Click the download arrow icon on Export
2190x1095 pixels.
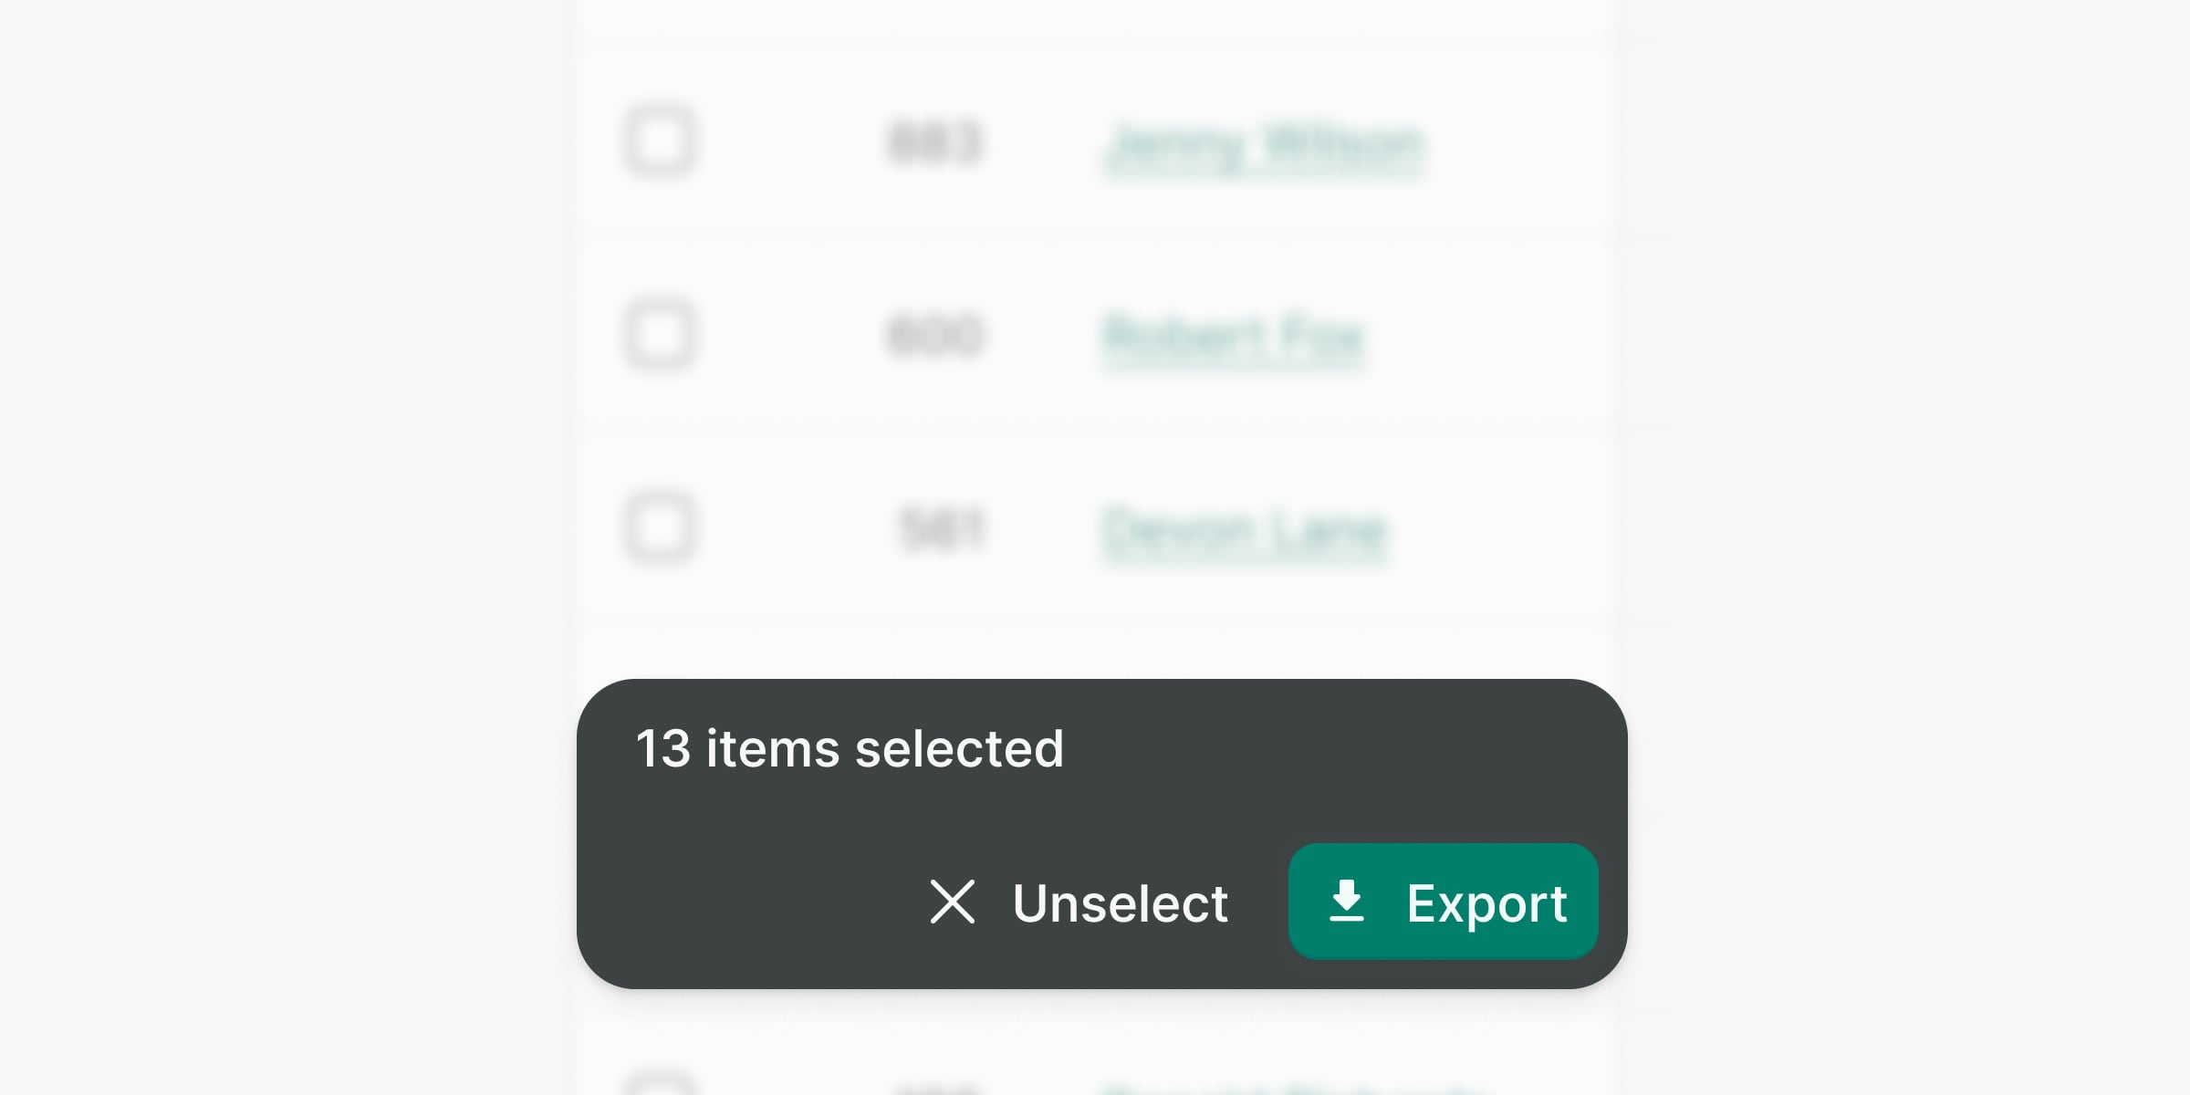click(x=1346, y=902)
